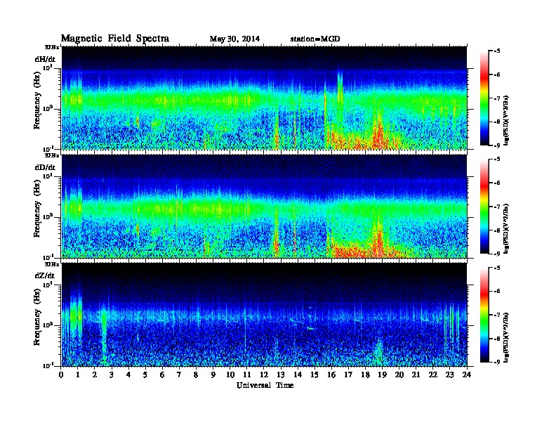Click the -9 tick of dH/dt color scale
The height and width of the screenshot is (430, 556).
click(x=497, y=145)
